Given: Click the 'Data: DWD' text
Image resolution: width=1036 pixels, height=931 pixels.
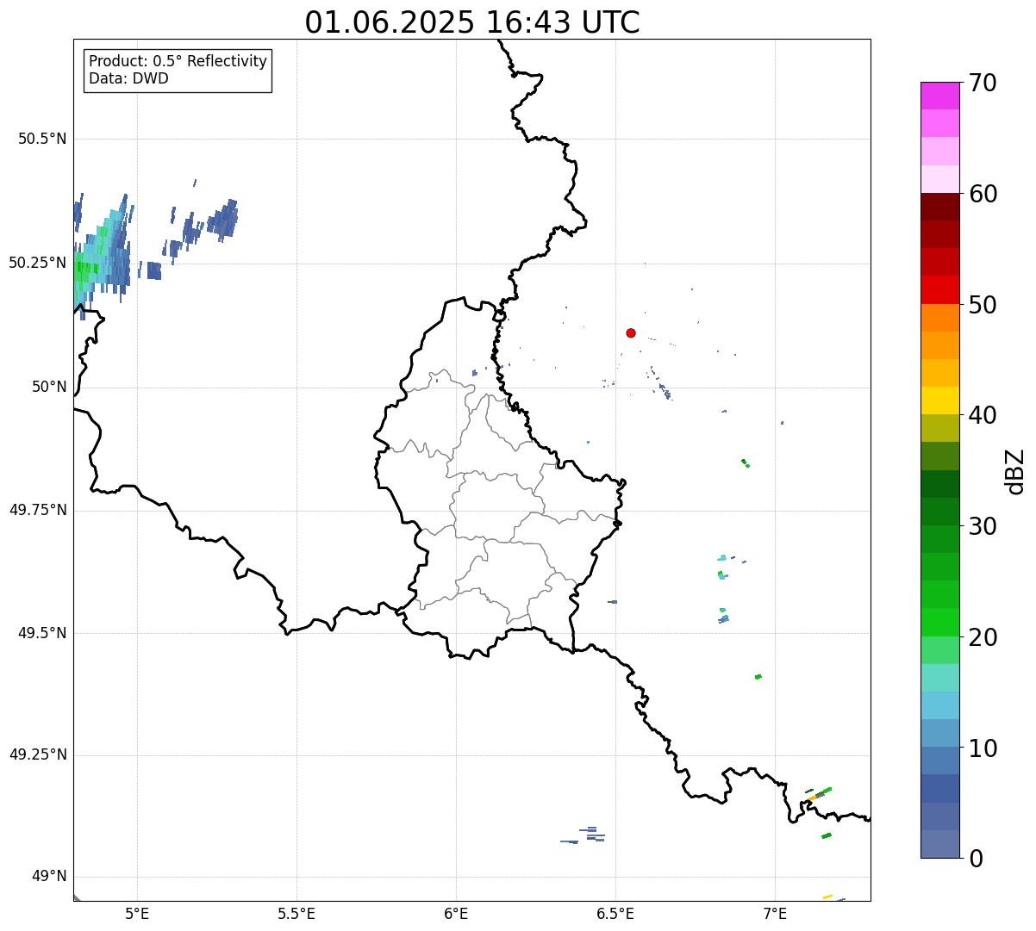Looking at the screenshot, I should coord(128,78).
